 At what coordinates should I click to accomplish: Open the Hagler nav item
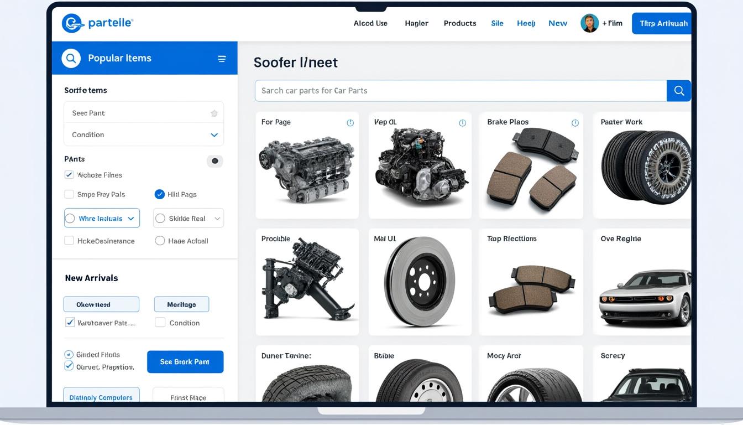pos(416,23)
